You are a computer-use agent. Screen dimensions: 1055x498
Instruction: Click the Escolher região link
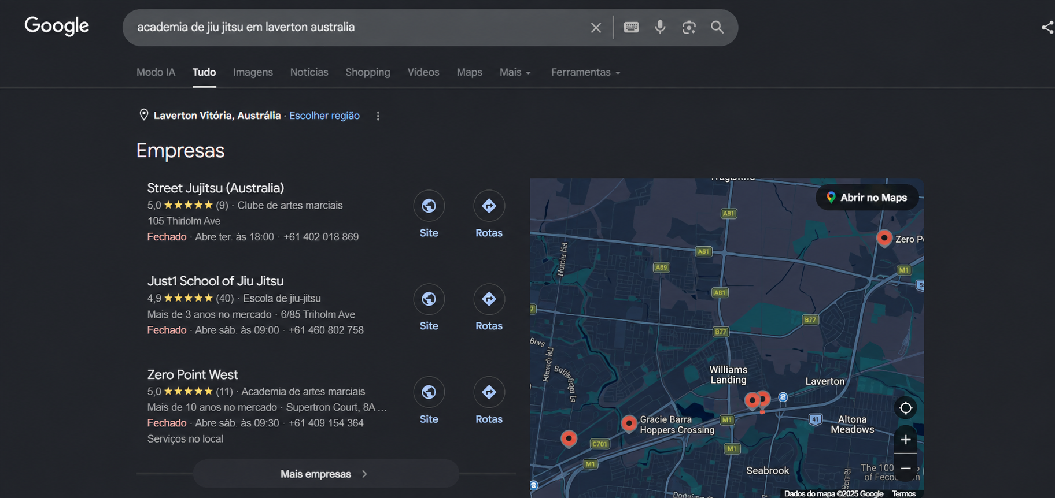(x=324, y=116)
